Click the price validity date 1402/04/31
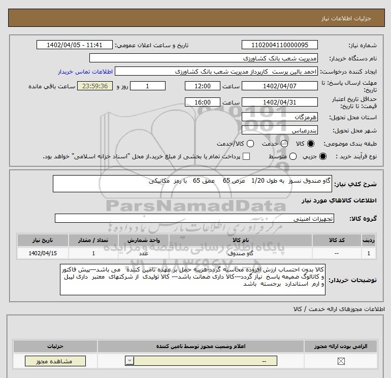 tap(279, 102)
